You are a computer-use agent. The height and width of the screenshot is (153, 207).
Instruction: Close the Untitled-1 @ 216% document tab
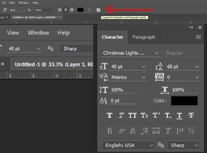click(x=60, y=17)
